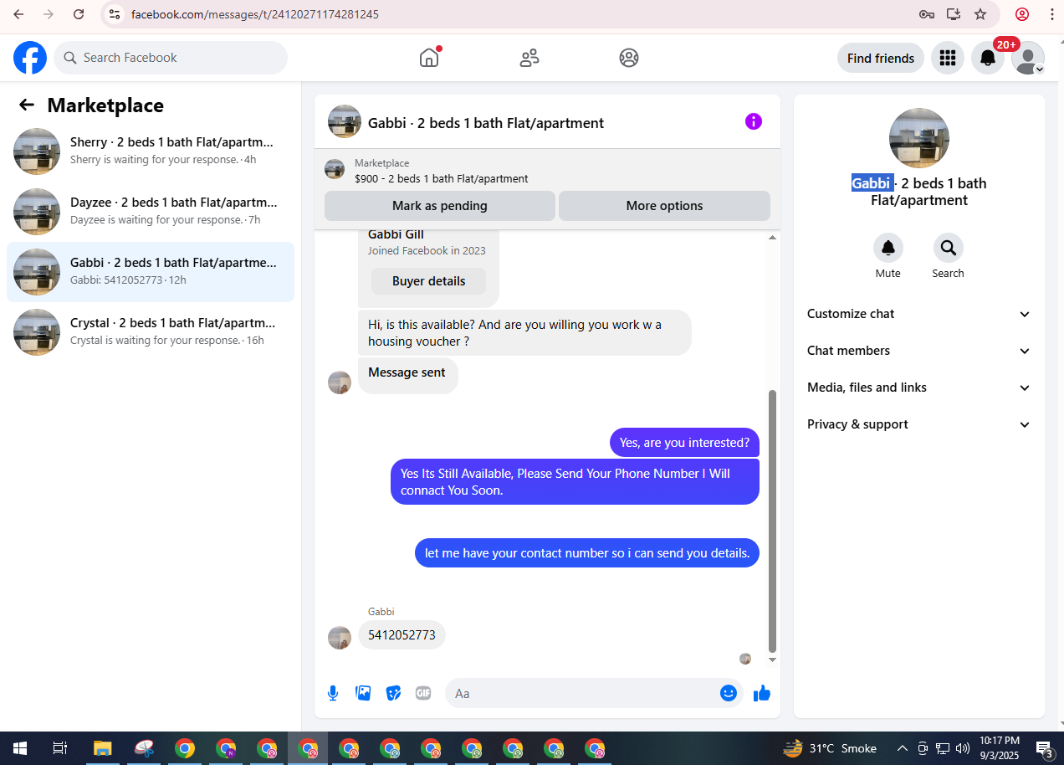Bookmark this page with star icon
This screenshot has height=765, width=1064.
[980, 14]
